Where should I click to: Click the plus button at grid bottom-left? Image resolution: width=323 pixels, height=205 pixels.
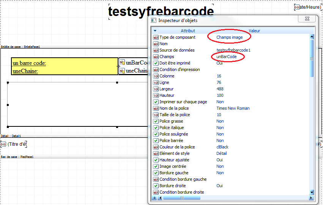point(154,198)
